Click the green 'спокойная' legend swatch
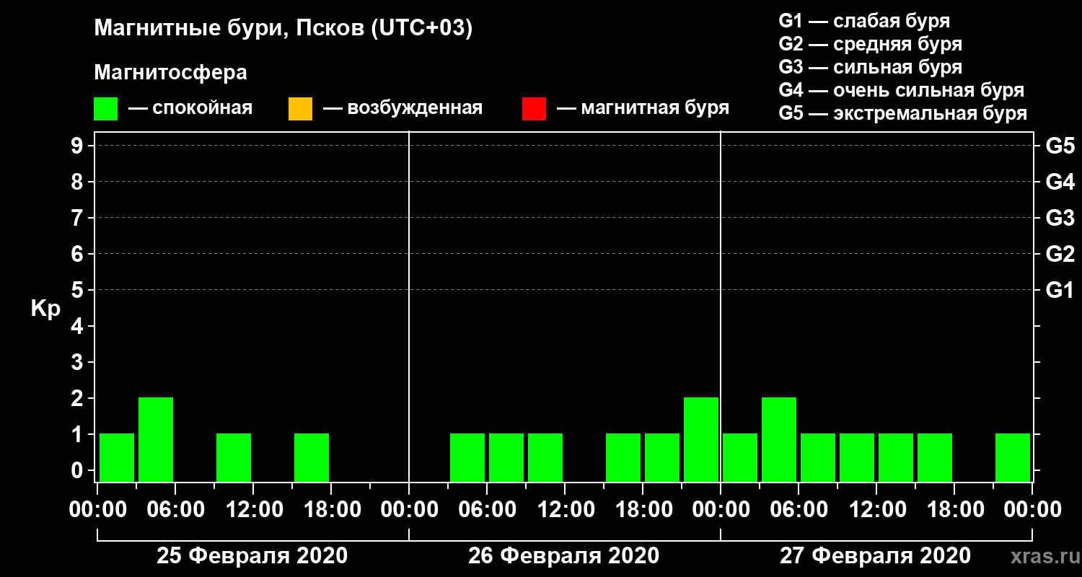This screenshot has height=577, width=1082. [106, 108]
